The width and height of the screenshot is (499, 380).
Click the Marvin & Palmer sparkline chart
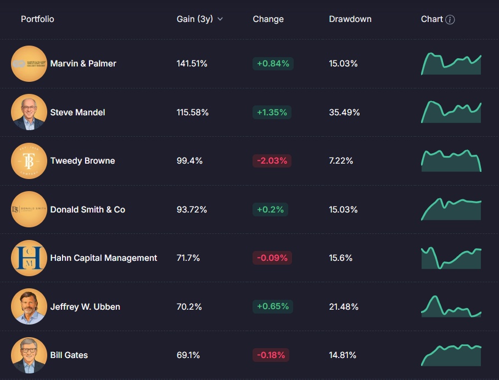pyautogui.click(x=451, y=64)
